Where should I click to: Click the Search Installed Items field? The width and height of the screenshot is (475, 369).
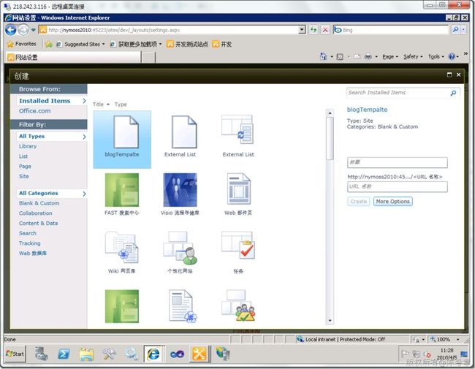click(398, 93)
